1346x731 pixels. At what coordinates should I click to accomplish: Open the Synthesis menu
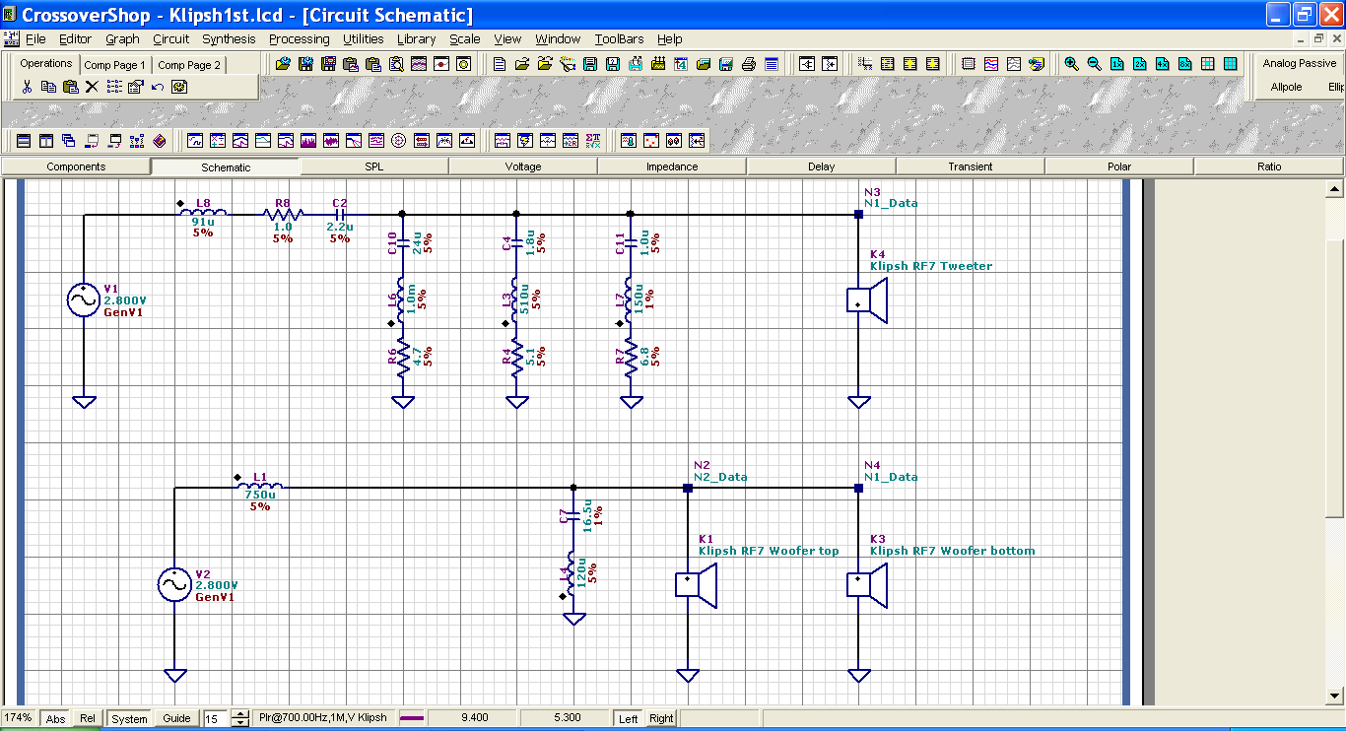[x=229, y=39]
